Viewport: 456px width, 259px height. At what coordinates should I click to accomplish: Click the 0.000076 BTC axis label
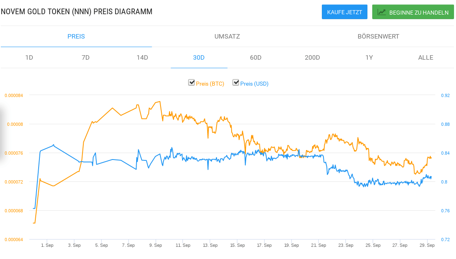click(x=14, y=153)
